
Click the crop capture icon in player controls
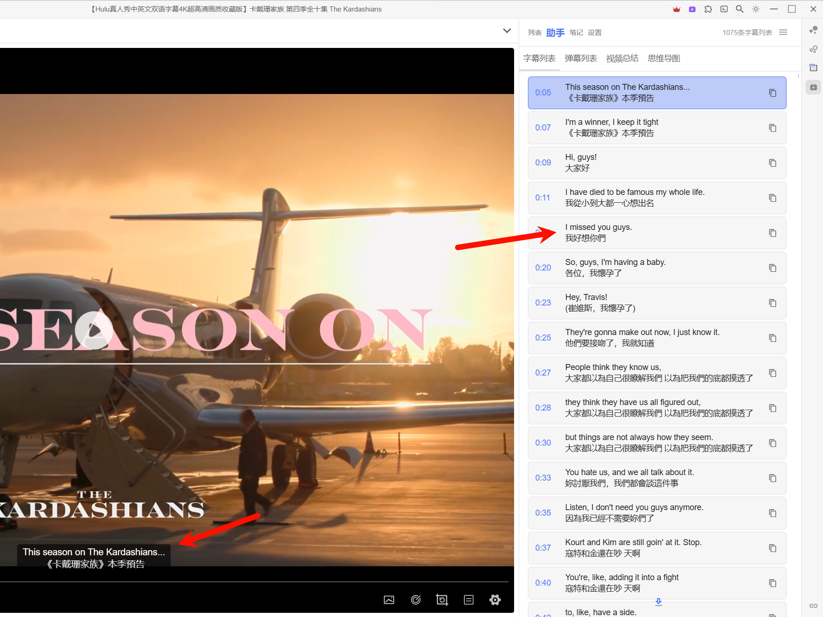click(x=442, y=599)
